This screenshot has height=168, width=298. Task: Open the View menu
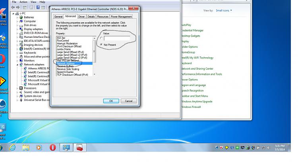(x=33, y=2)
